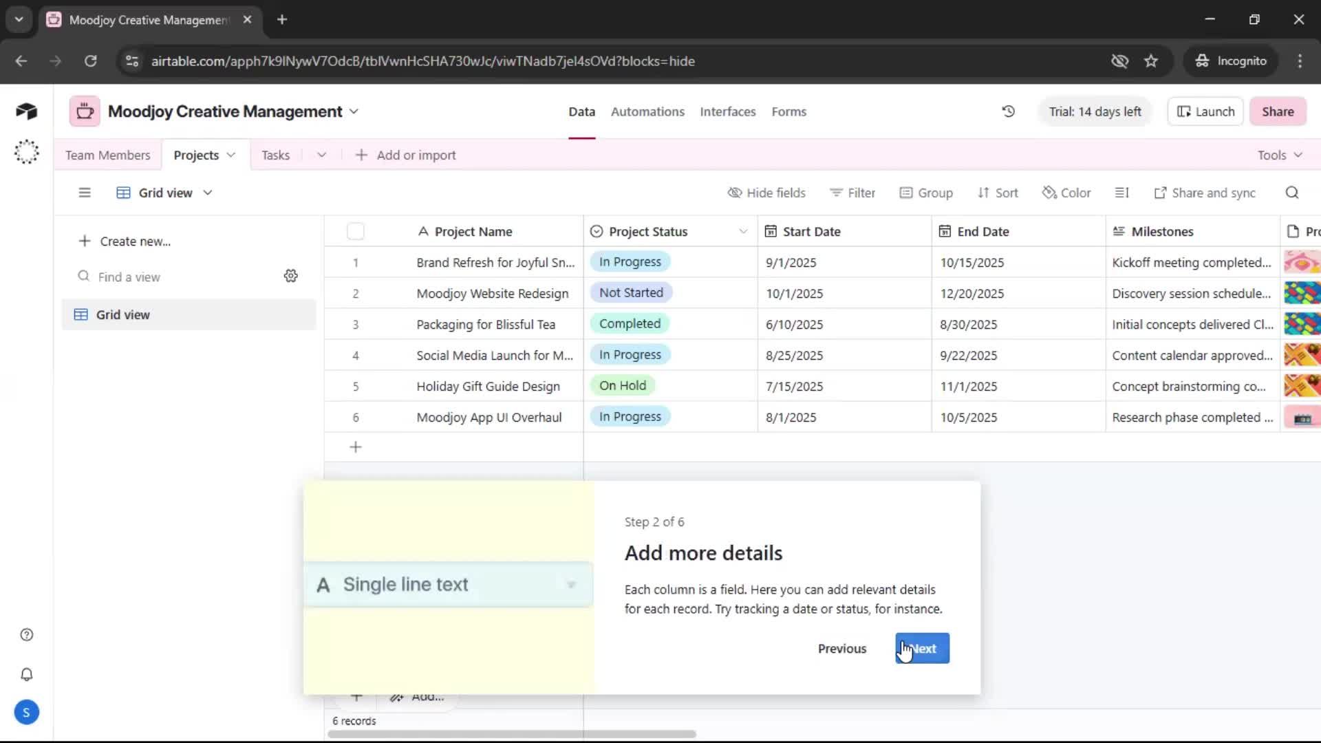Open the view settings gear icon
Screen dimensions: 1321x743
[x=291, y=276]
